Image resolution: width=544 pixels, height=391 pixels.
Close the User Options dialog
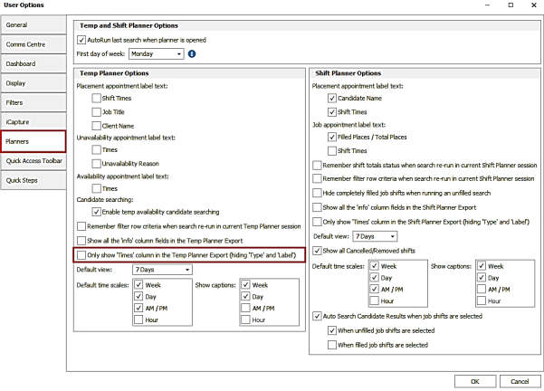534,5
